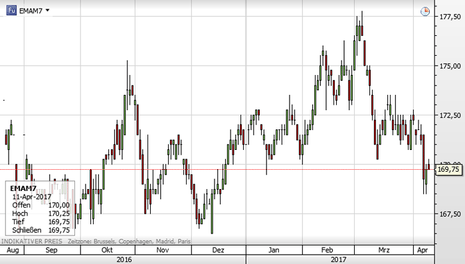Select the Dez month on time axis
Viewport: 465px width, 264px height.
pos(219,250)
